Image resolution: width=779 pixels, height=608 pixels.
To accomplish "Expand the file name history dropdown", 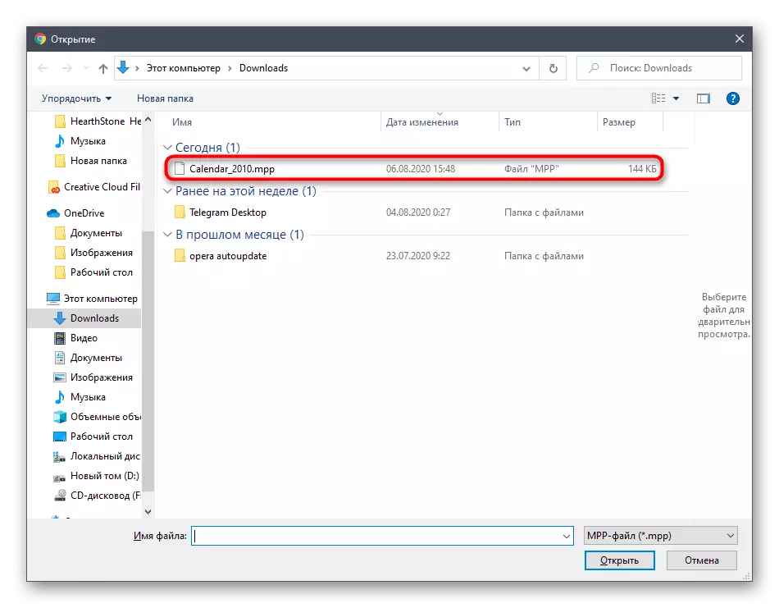I will point(567,536).
